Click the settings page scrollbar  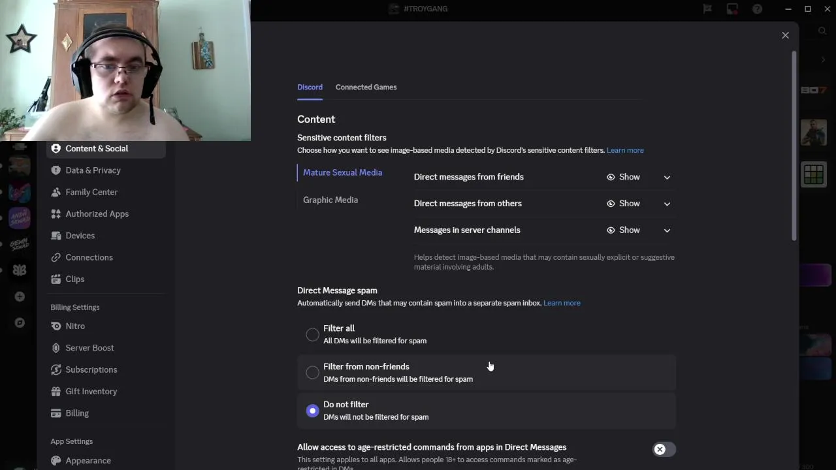[x=794, y=147]
